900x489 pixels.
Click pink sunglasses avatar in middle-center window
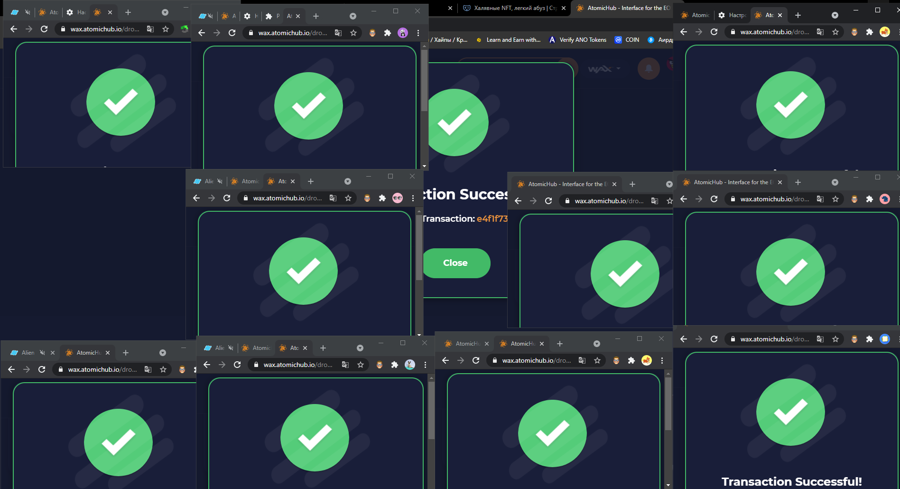point(398,198)
